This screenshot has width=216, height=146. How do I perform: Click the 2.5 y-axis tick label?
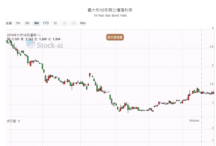tap(212, 47)
